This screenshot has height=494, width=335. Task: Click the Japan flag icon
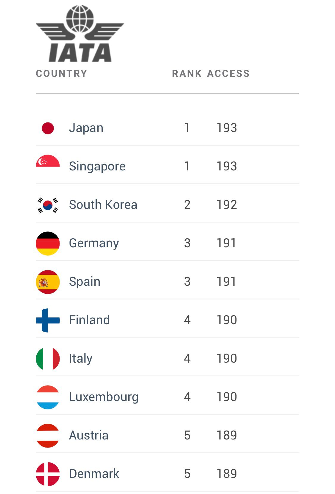(x=48, y=128)
